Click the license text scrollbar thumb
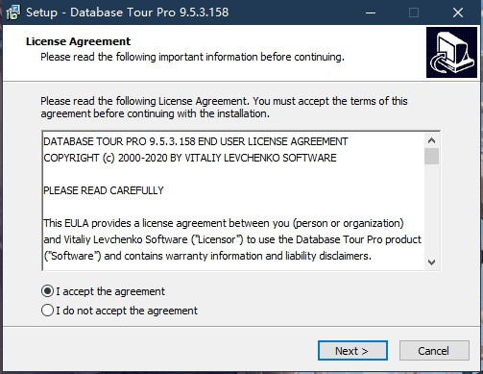Image resolution: width=483 pixels, height=374 pixels. (431, 157)
